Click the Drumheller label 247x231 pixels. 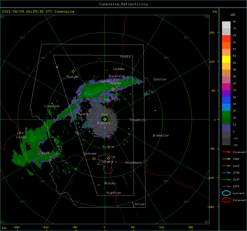coord(161,135)
